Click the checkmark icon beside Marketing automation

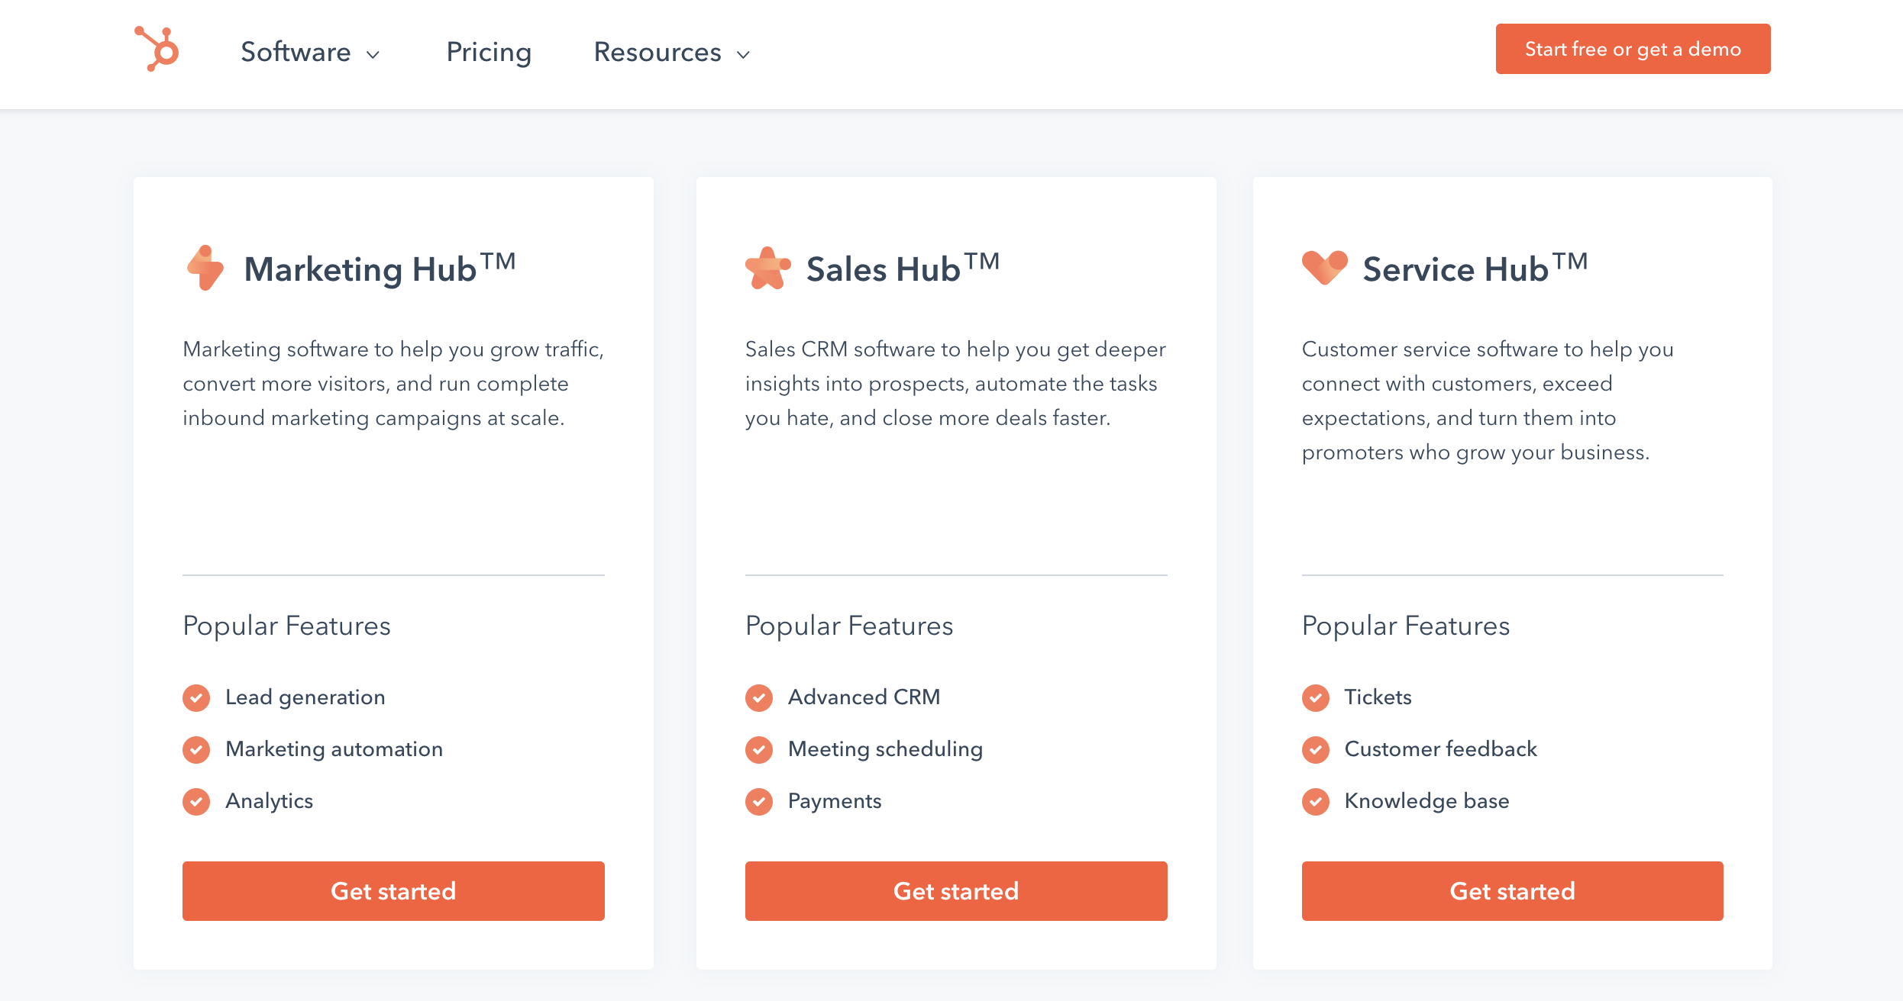pyautogui.click(x=196, y=749)
